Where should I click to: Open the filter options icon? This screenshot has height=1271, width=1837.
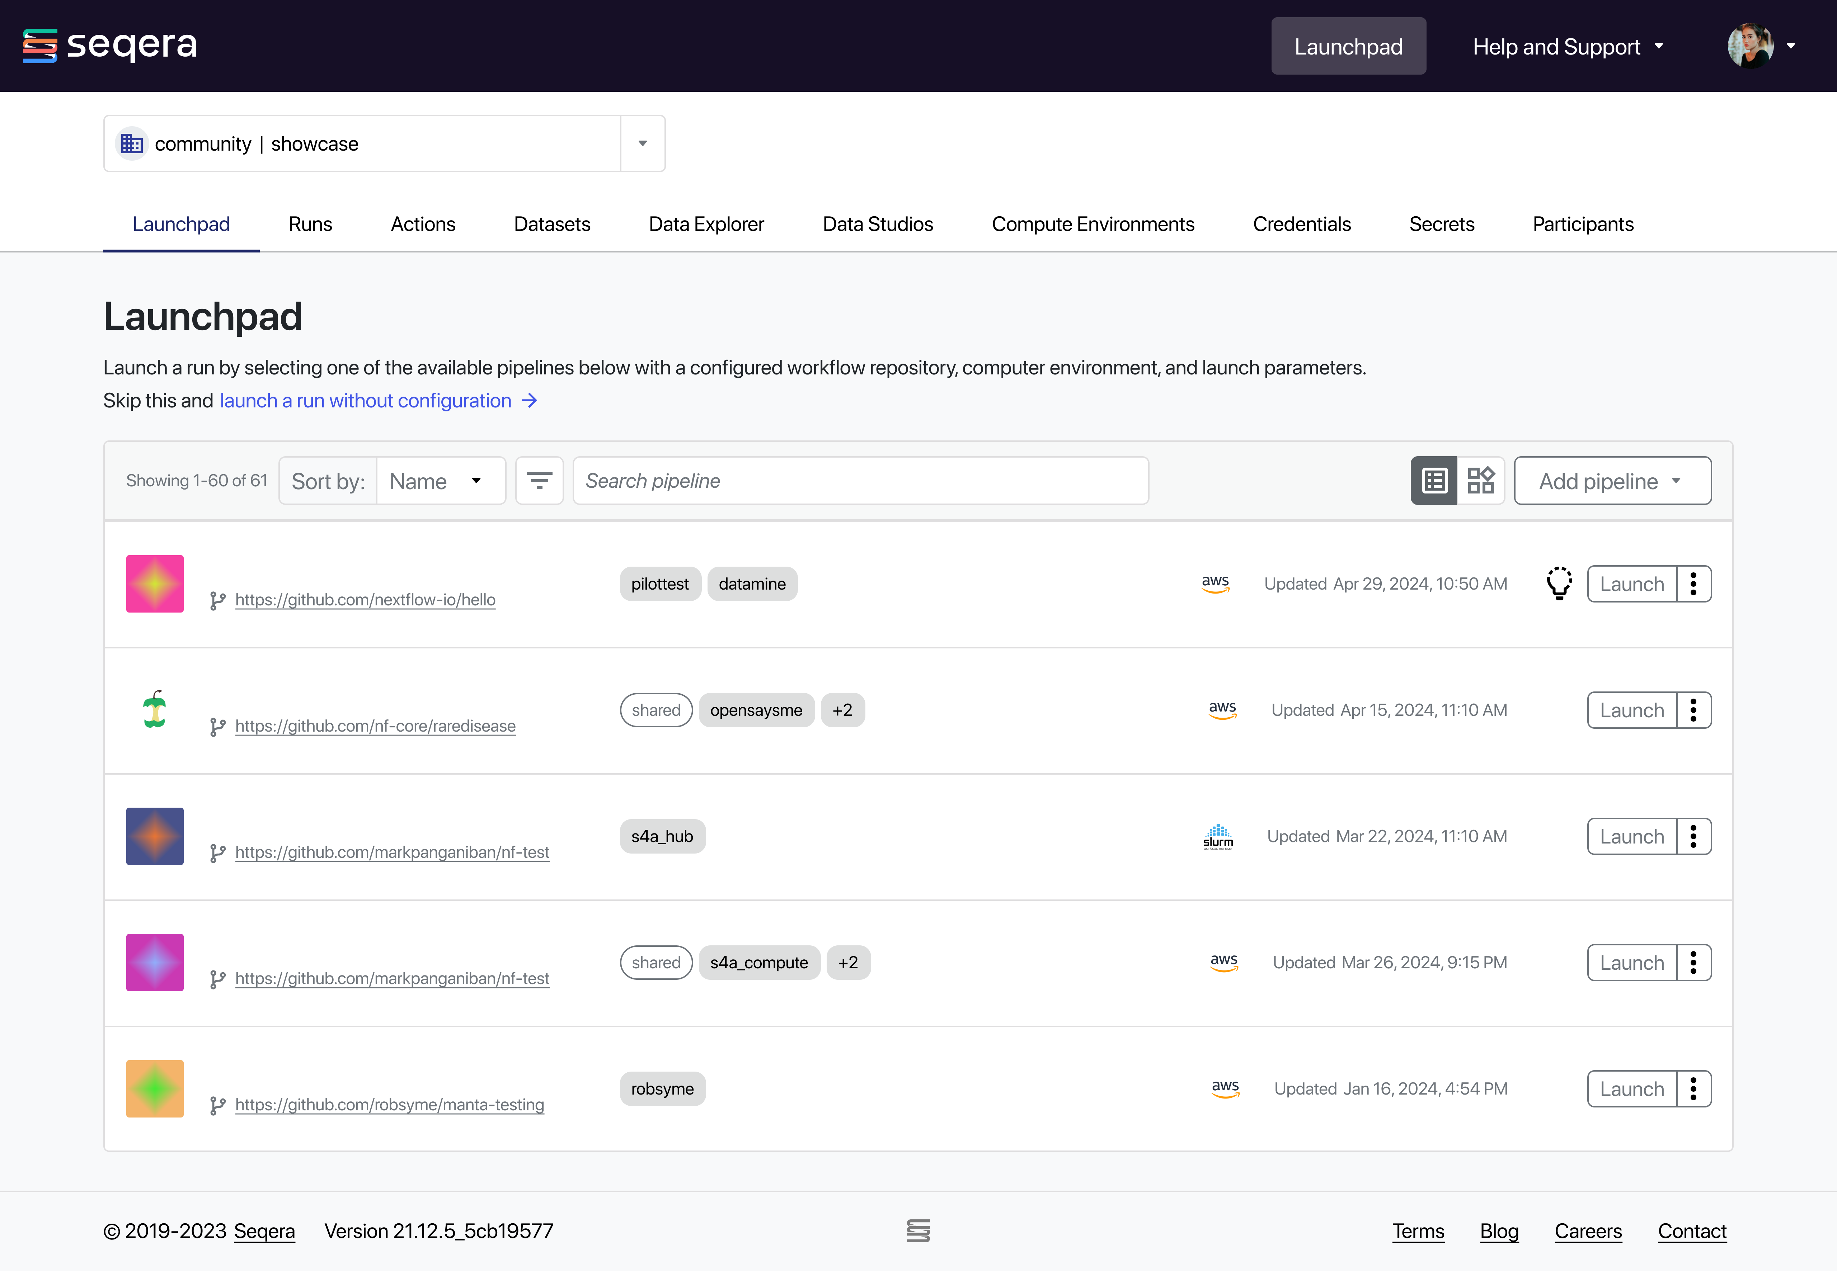click(x=539, y=480)
